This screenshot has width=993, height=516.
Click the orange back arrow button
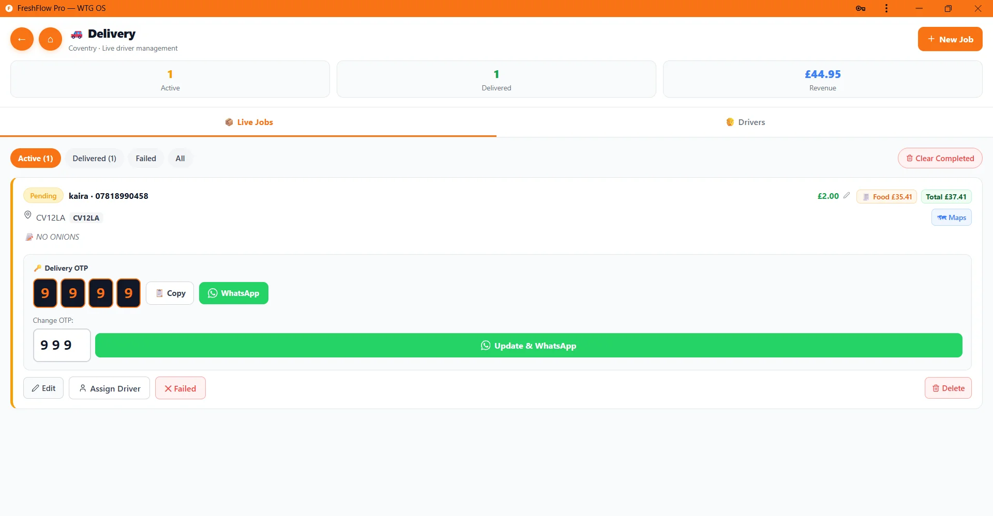coord(22,39)
